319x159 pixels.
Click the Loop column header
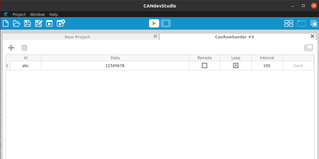coord(236,58)
